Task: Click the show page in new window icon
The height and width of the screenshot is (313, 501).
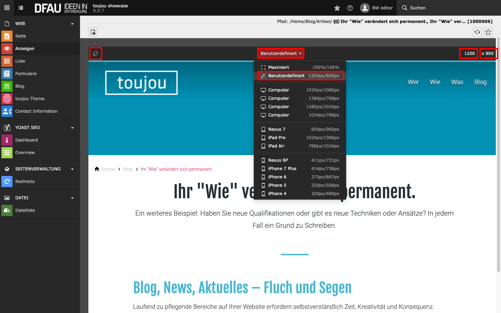Action: pos(93,32)
